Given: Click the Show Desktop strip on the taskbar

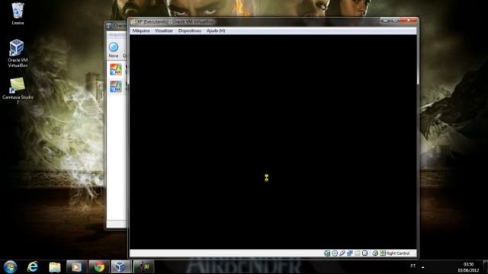Looking at the screenshot, I should [x=486, y=267].
